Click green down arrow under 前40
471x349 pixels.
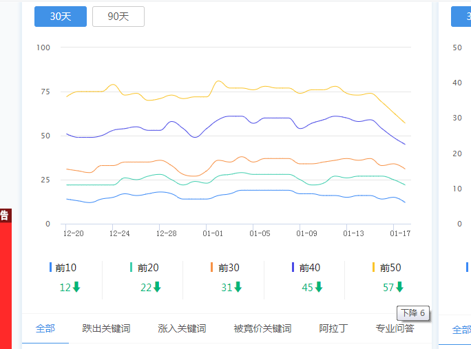tap(319, 287)
